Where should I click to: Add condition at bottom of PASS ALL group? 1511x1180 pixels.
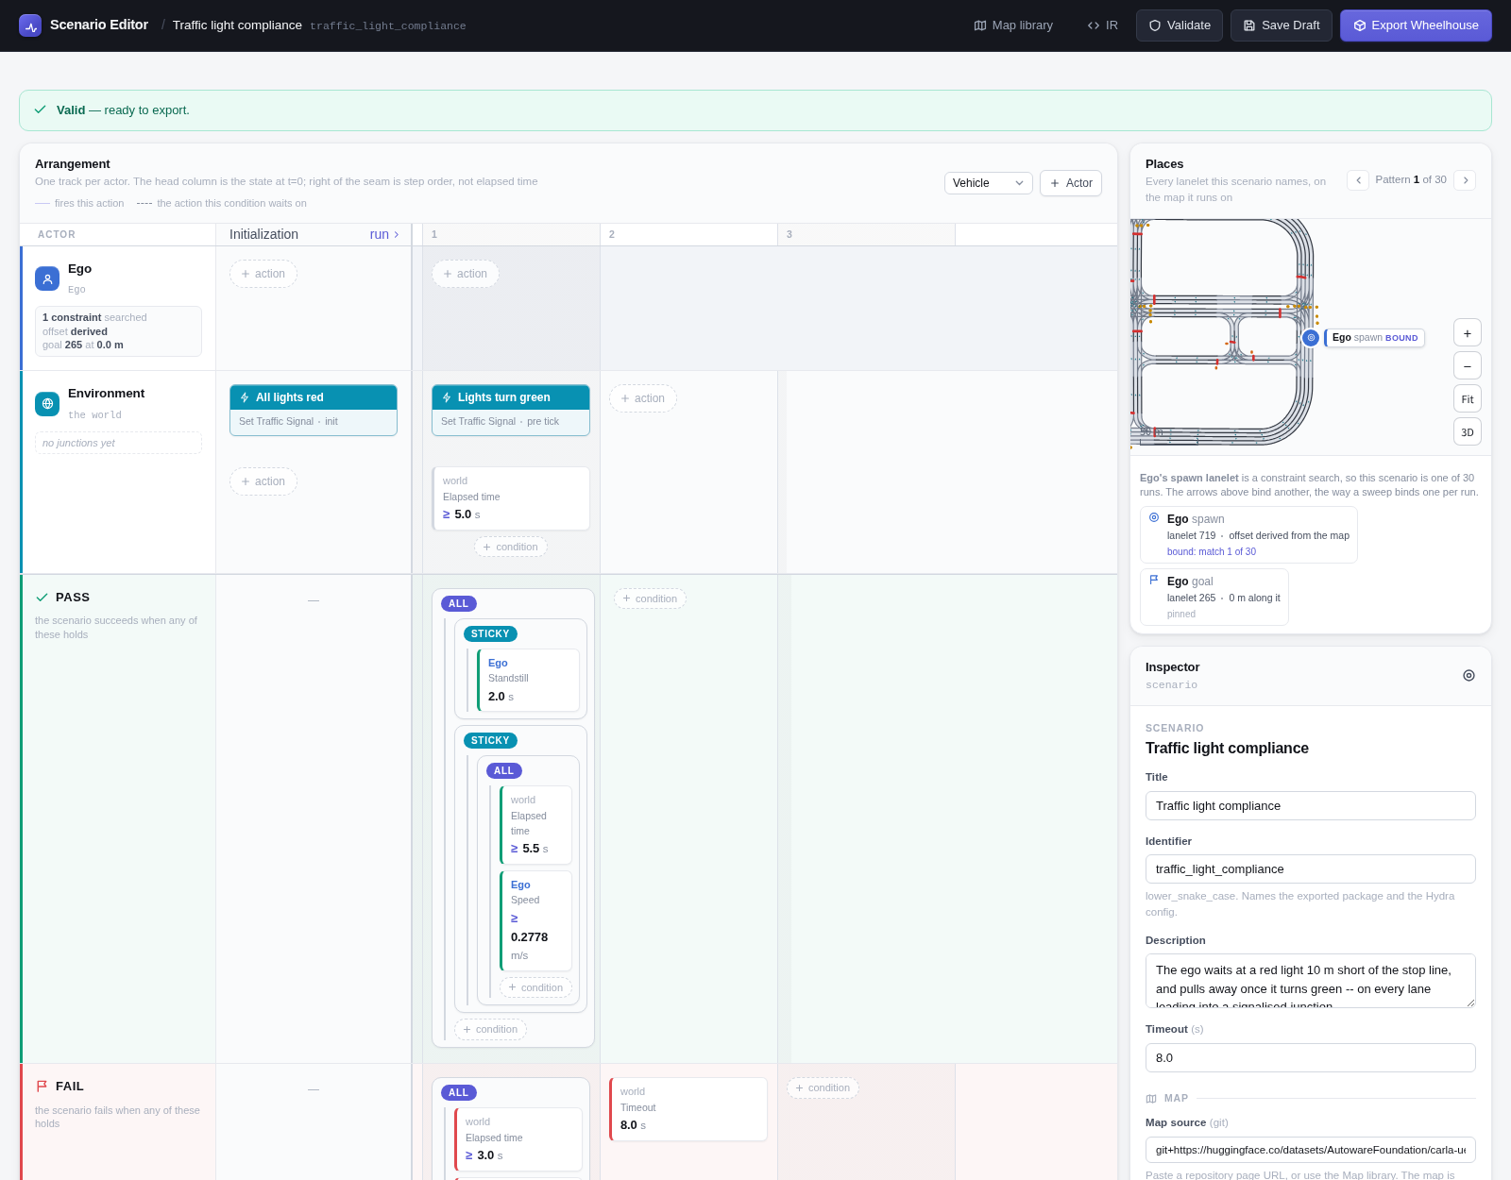point(490,1029)
